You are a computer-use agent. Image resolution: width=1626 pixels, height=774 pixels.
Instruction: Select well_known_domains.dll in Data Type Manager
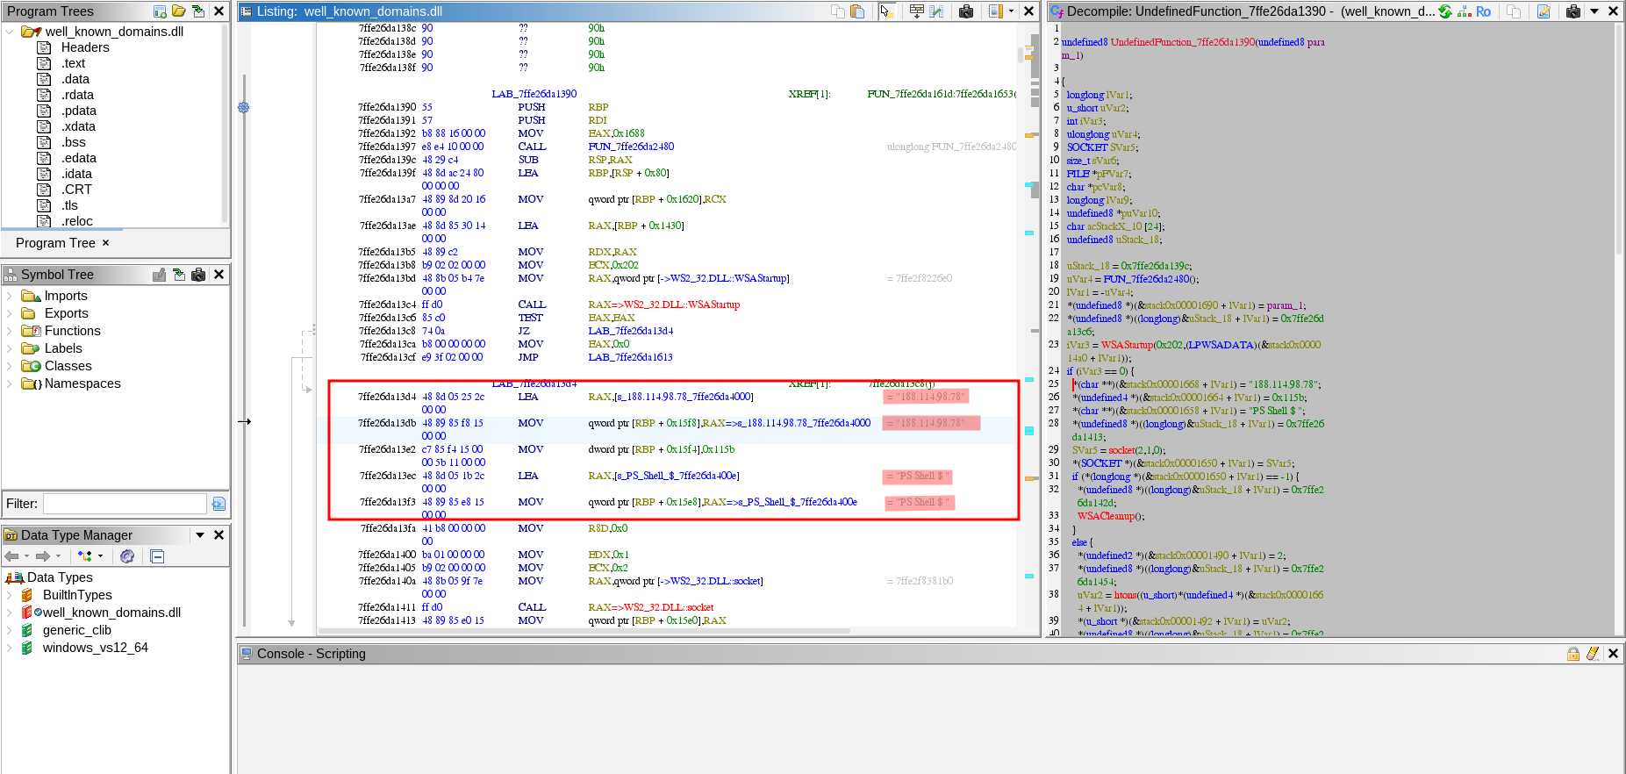pos(111,613)
